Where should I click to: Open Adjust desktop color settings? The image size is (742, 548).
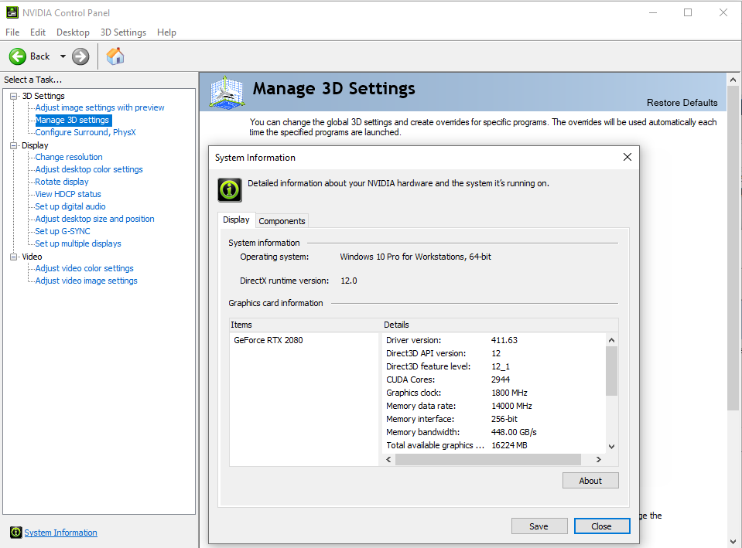[x=89, y=169]
